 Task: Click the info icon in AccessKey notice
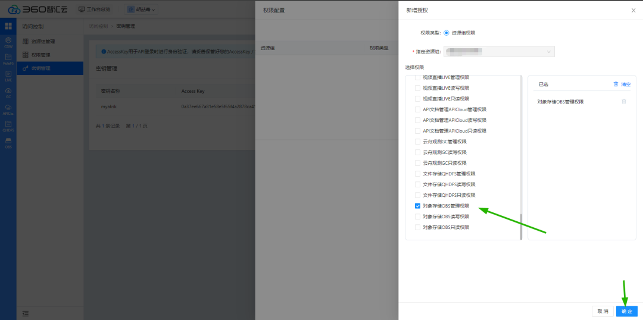point(104,52)
